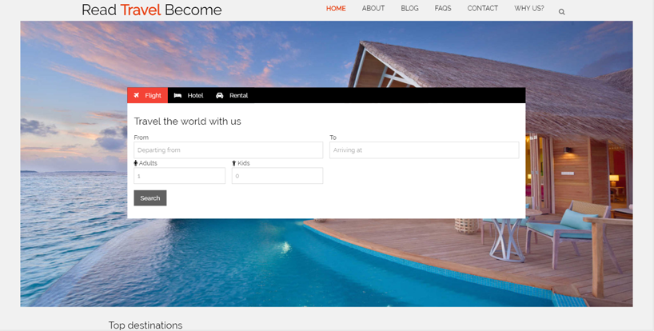Switch to the Hotel tab
This screenshot has height=331, width=654.
[189, 95]
